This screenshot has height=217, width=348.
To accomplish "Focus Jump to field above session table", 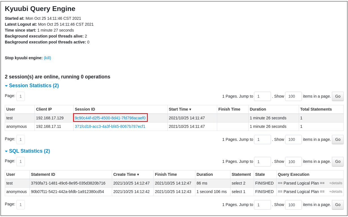I will 262,96.
